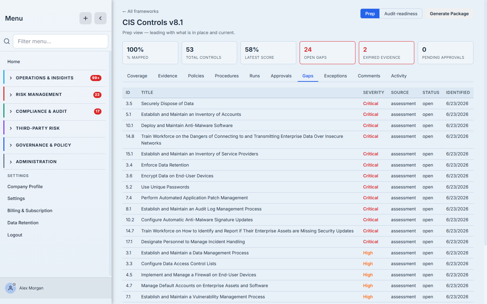Open the Approvals tab
The width and height of the screenshot is (487, 304).
tap(281, 76)
